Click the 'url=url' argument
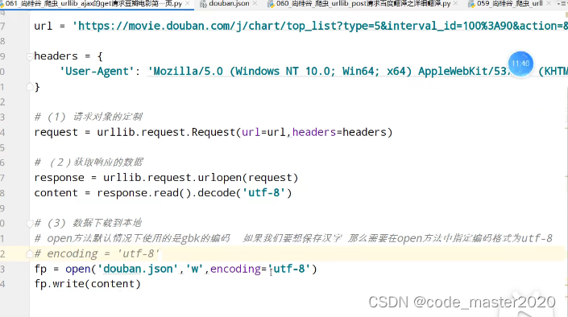 click(x=263, y=133)
